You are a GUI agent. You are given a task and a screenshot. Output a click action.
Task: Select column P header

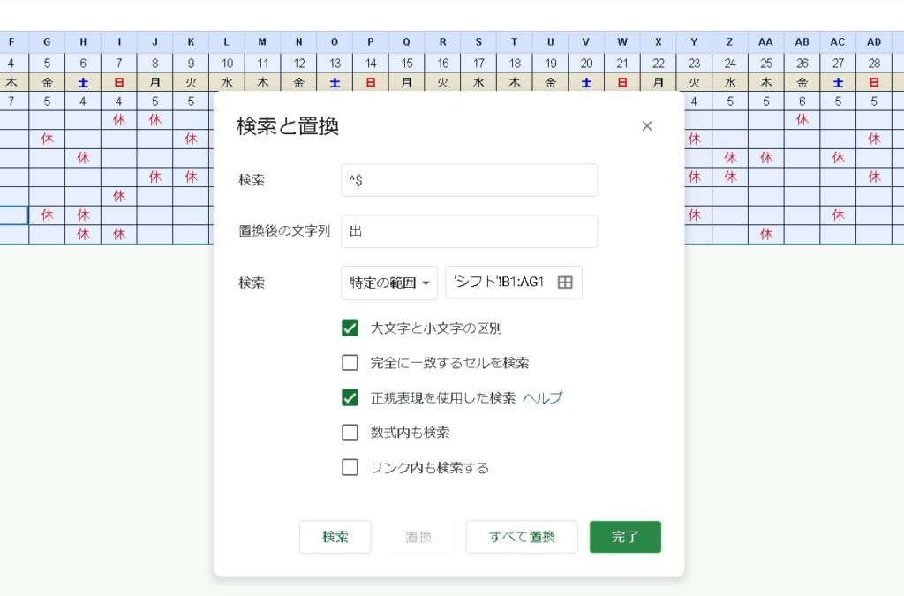click(x=371, y=42)
